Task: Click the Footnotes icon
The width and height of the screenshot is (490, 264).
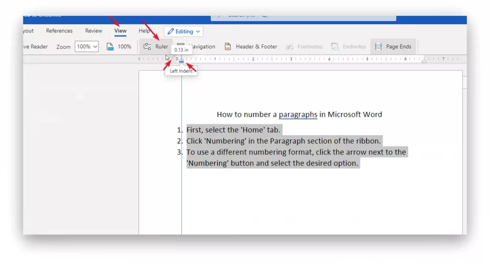Action: [x=290, y=46]
